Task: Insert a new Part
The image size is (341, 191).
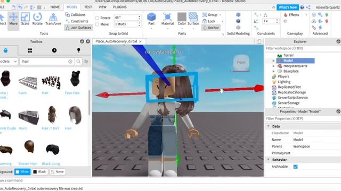Action: click(x=151, y=19)
